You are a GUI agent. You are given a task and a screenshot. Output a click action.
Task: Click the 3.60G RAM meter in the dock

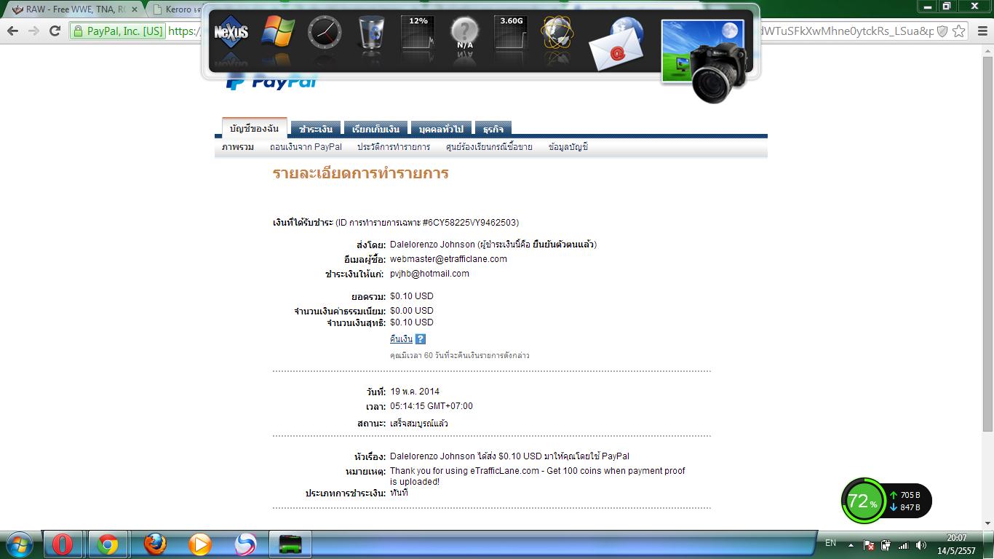tap(511, 33)
